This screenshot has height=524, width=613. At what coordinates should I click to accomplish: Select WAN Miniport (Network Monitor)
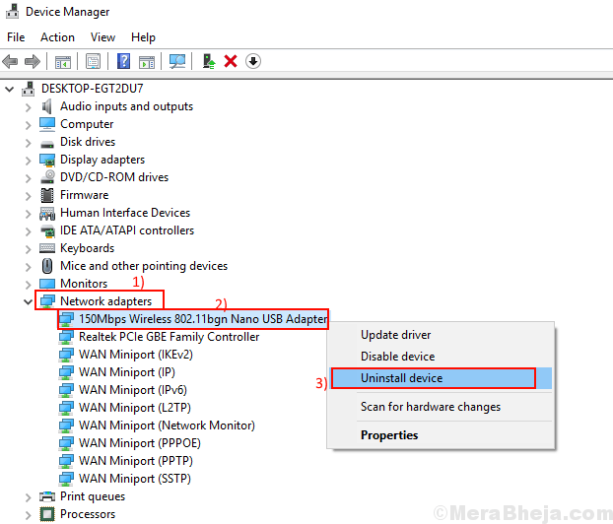click(167, 426)
